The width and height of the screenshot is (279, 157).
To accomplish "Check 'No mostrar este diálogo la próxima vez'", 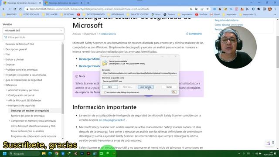I will pyautogui.click(x=105, y=92).
